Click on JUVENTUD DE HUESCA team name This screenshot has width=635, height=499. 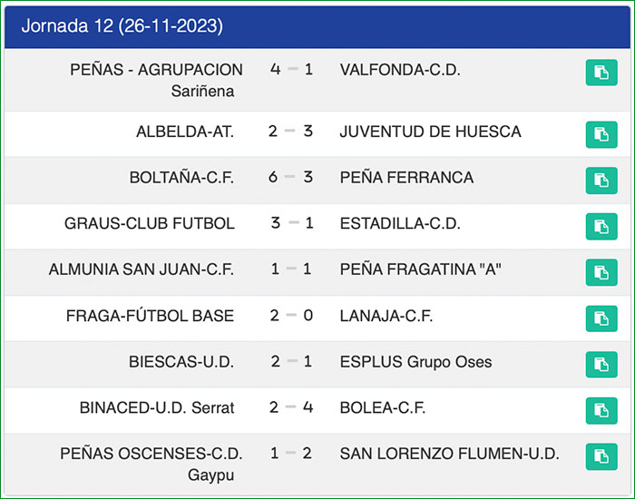pyautogui.click(x=430, y=132)
